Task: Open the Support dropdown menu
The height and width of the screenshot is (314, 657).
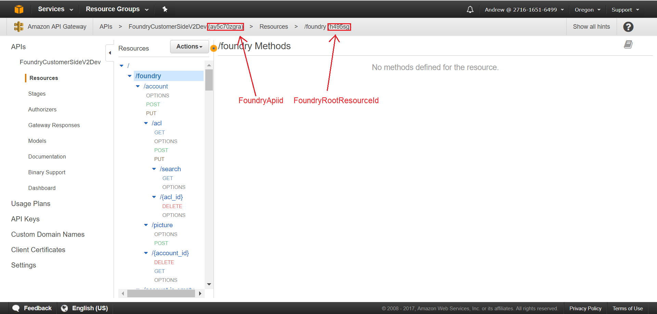Action: (x=625, y=10)
